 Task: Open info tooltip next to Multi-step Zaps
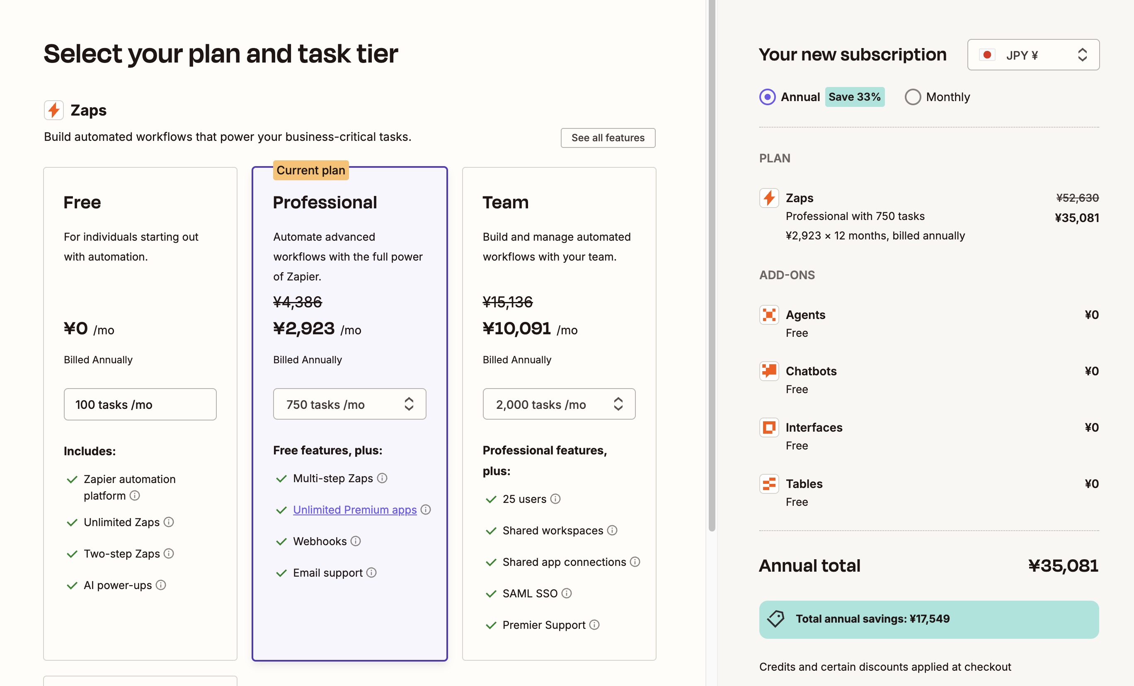pos(382,478)
